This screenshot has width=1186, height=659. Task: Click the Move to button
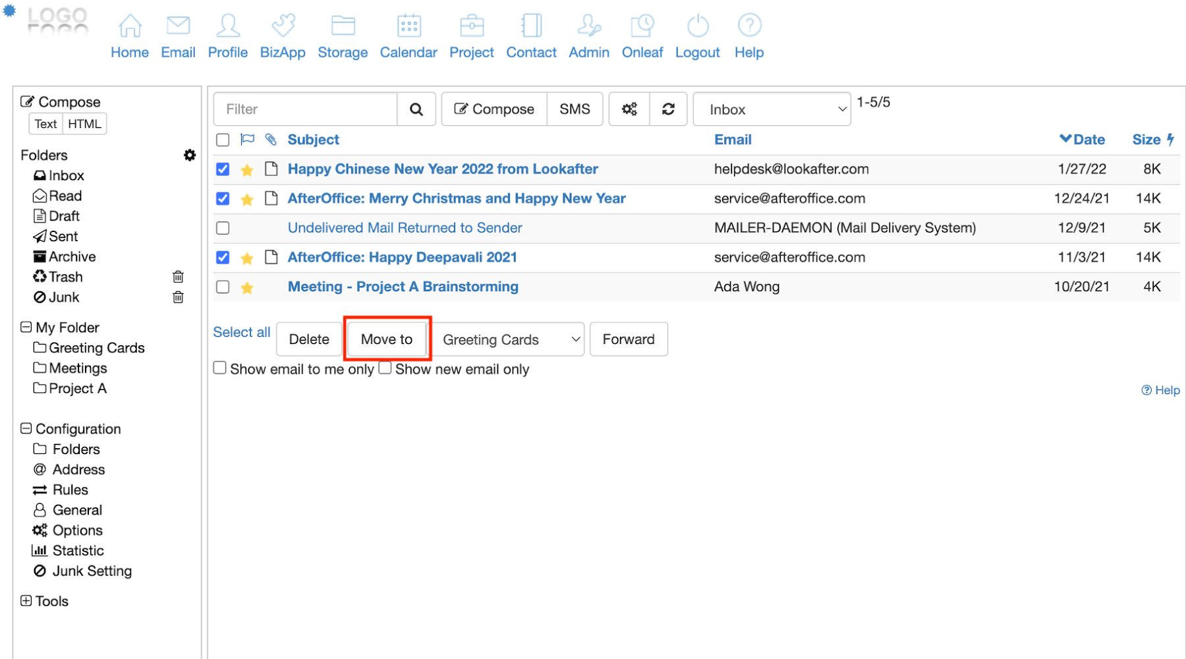387,339
